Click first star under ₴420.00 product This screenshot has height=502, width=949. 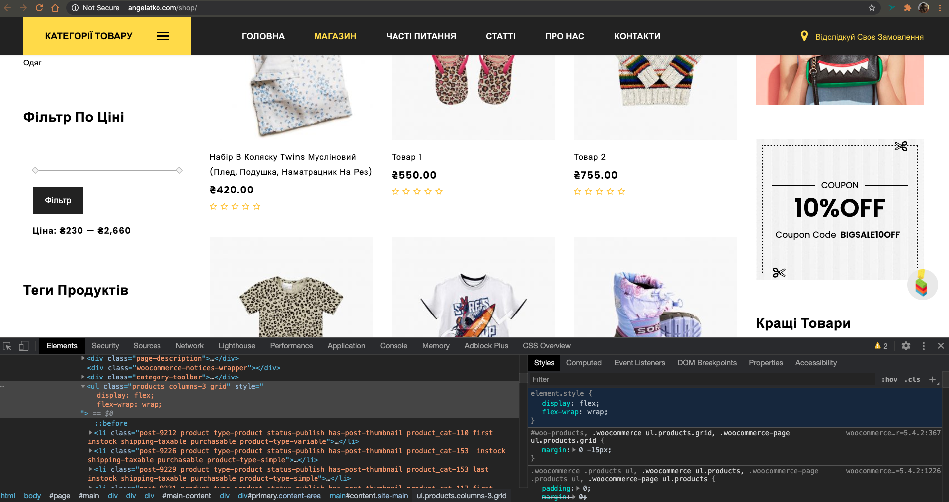(x=213, y=206)
